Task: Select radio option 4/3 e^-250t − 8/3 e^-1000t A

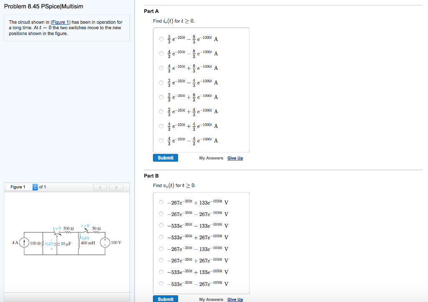Action: click(161, 53)
